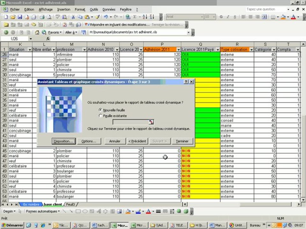Open the TELE... taskbar item
306x229 pixels.
[x=178, y=225]
